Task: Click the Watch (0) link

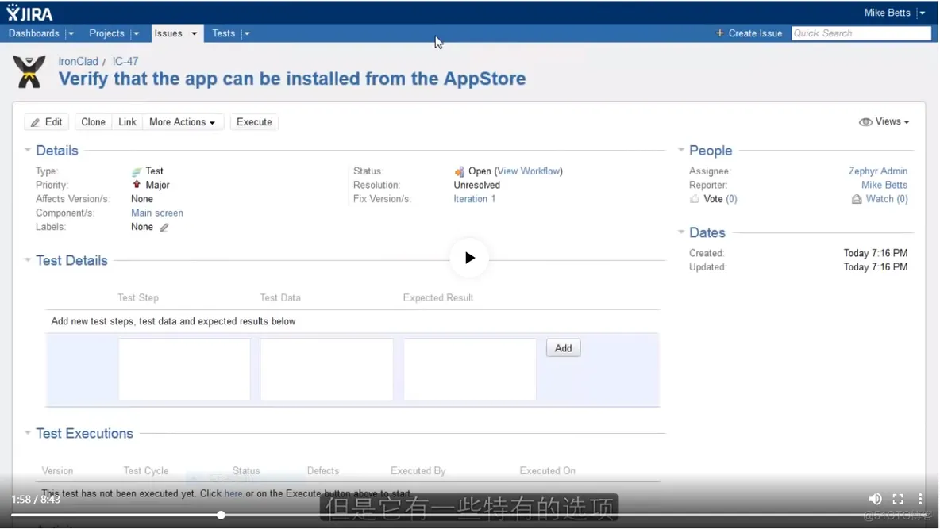Action: [887, 199]
